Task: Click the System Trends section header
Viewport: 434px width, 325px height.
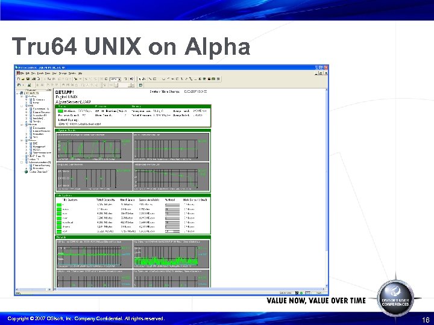Action: (133, 131)
